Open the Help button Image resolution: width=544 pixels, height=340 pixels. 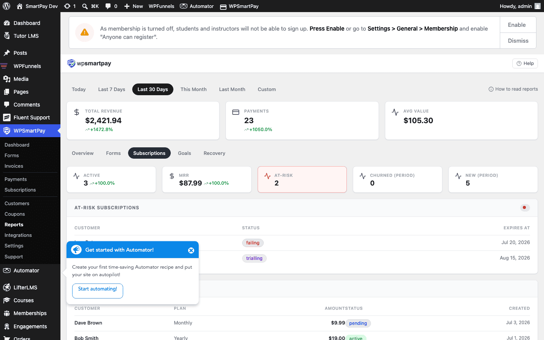coord(525,63)
